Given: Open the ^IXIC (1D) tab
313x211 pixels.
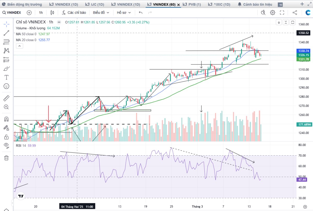Looking at the screenshot, I should click(219, 4).
